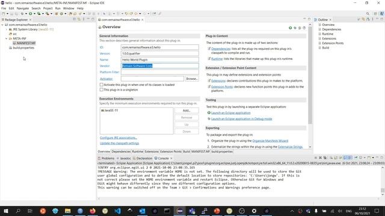Open Outlook from the taskbar
The height and width of the screenshot is (216, 385).
(x=142, y=211)
